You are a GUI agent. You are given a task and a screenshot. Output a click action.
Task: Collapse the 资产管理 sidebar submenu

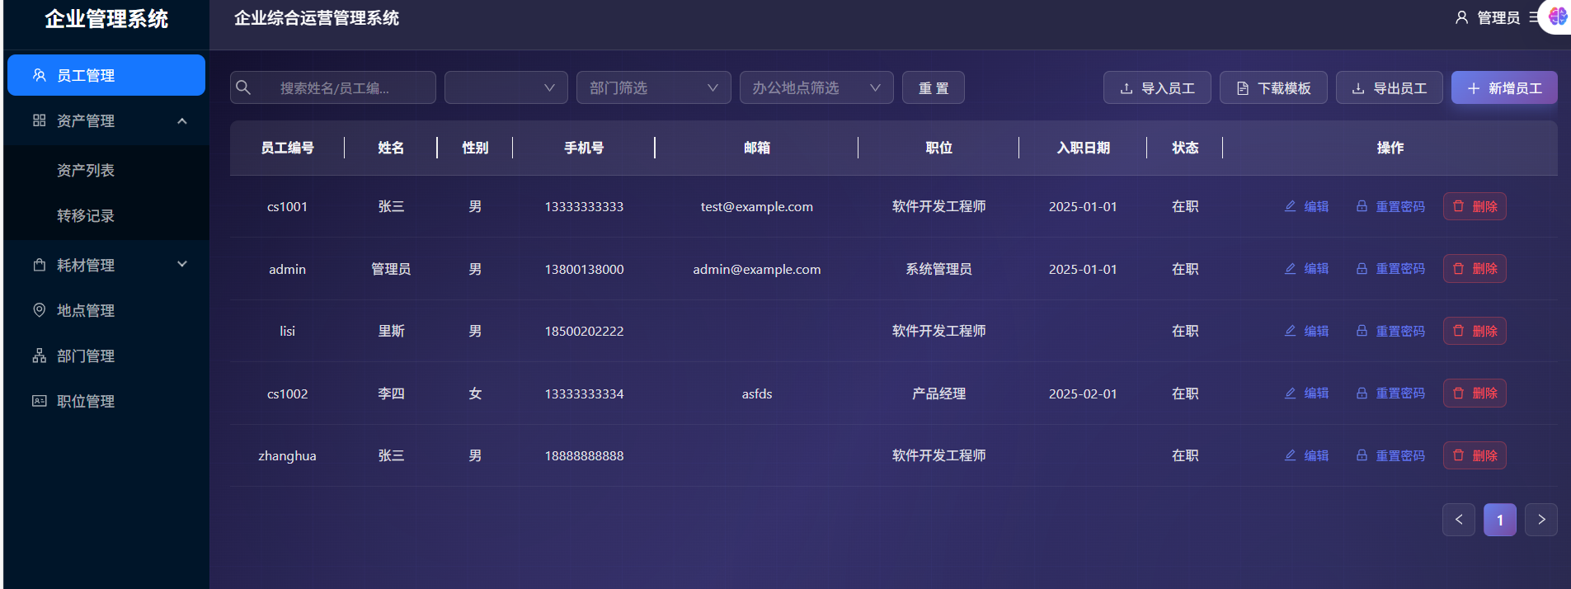182,121
